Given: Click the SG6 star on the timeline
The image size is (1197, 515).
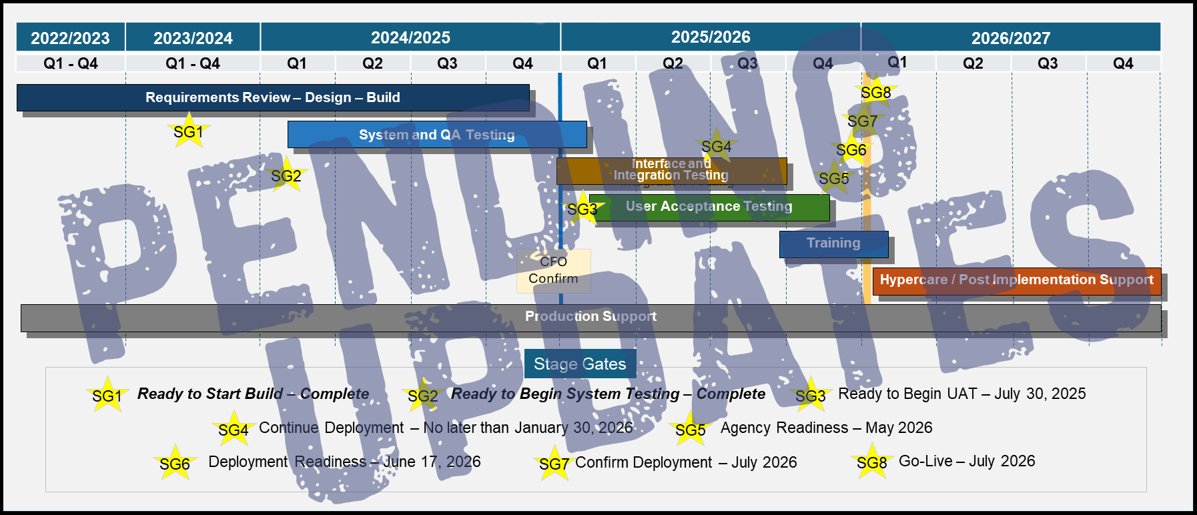Looking at the screenshot, I should [x=851, y=150].
